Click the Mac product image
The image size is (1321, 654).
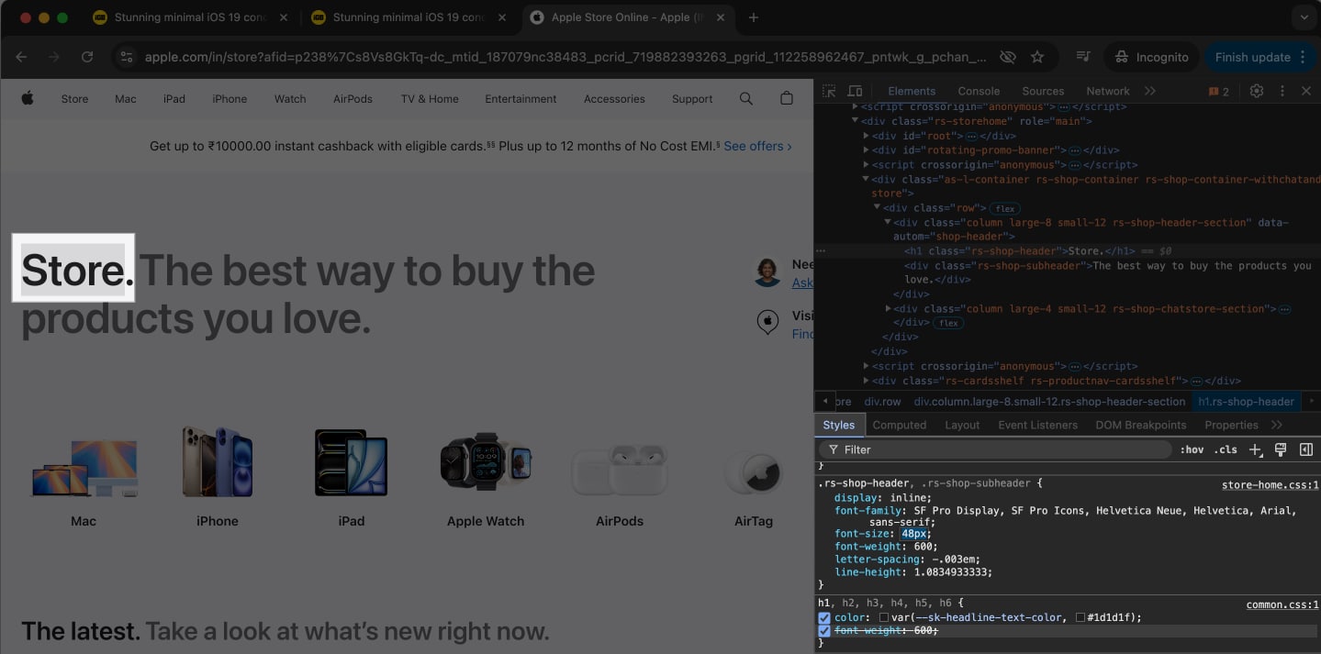[x=84, y=467]
